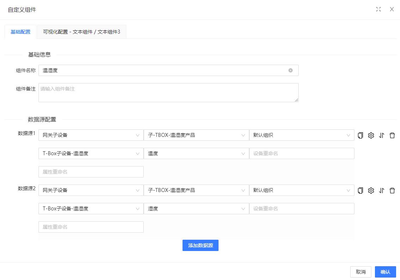The width and height of the screenshot is (400, 280).
Task: Focus the 组件备注 textarea
Action: click(x=168, y=93)
